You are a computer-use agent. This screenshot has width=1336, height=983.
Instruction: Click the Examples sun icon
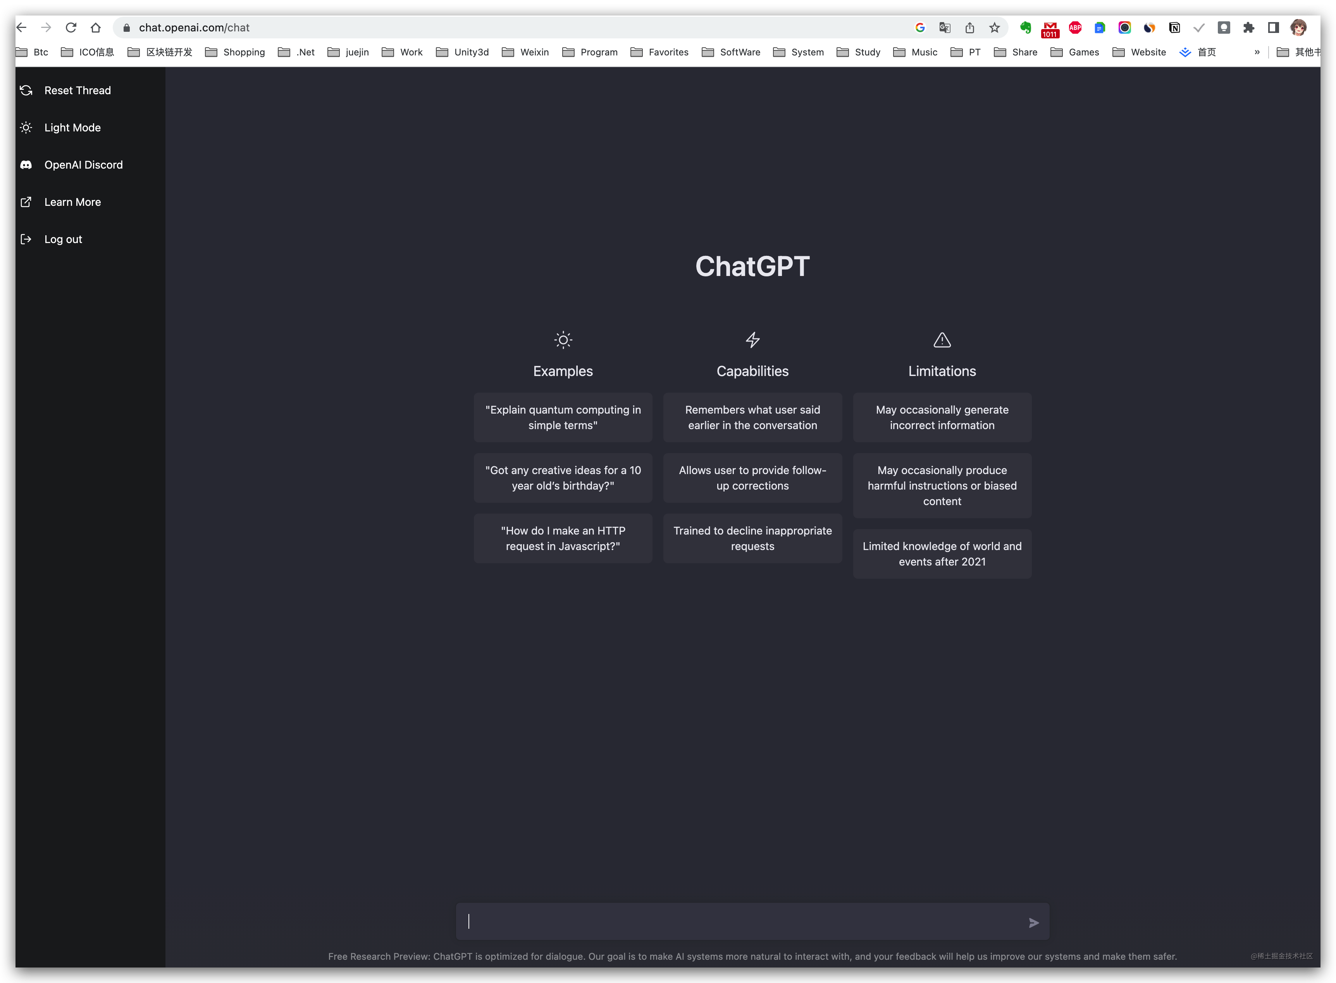563,340
